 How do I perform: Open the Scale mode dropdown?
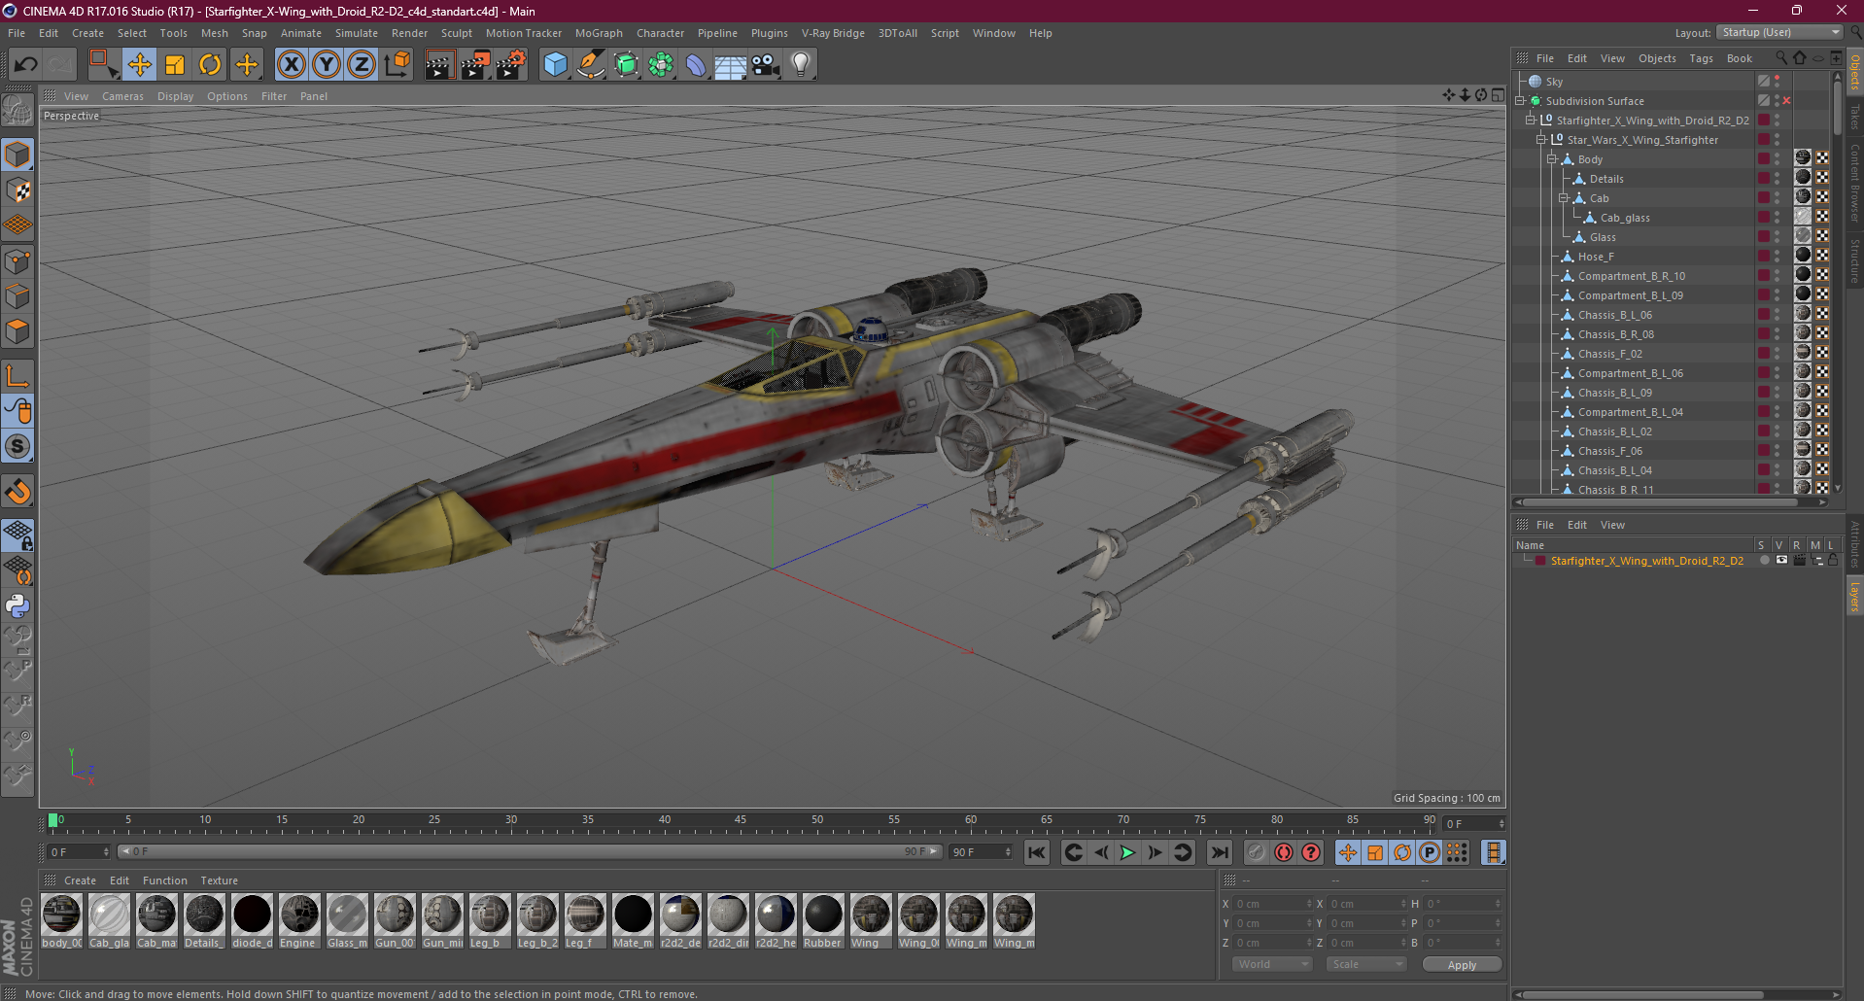[x=1366, y=964]
